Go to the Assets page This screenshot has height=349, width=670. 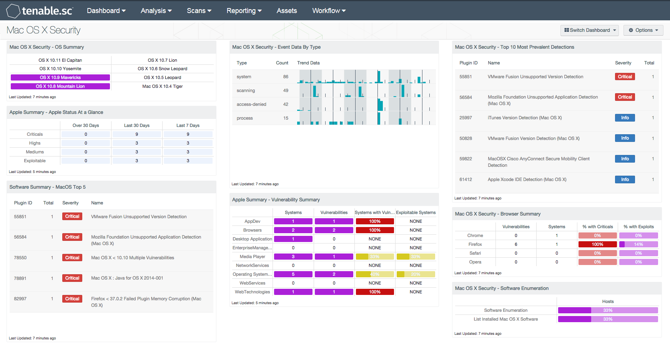(287, 11)
